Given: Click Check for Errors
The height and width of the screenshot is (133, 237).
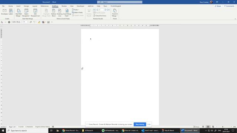Looking at the screenshot, I should [x=100, y=16].
